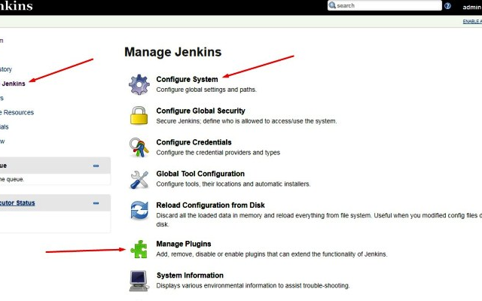
Task: Click the magnifier icon in search box
Action: click(332, 5)
